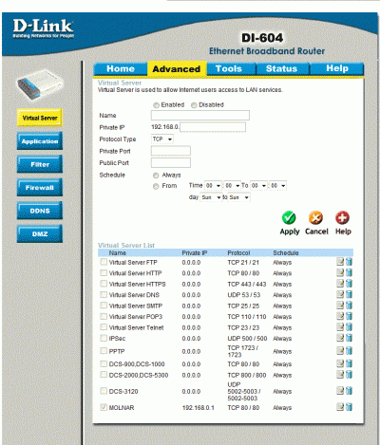This screenshot has height=445, width=380.
Task: Edit the PPTP entry
Action: tap(340, 351)
